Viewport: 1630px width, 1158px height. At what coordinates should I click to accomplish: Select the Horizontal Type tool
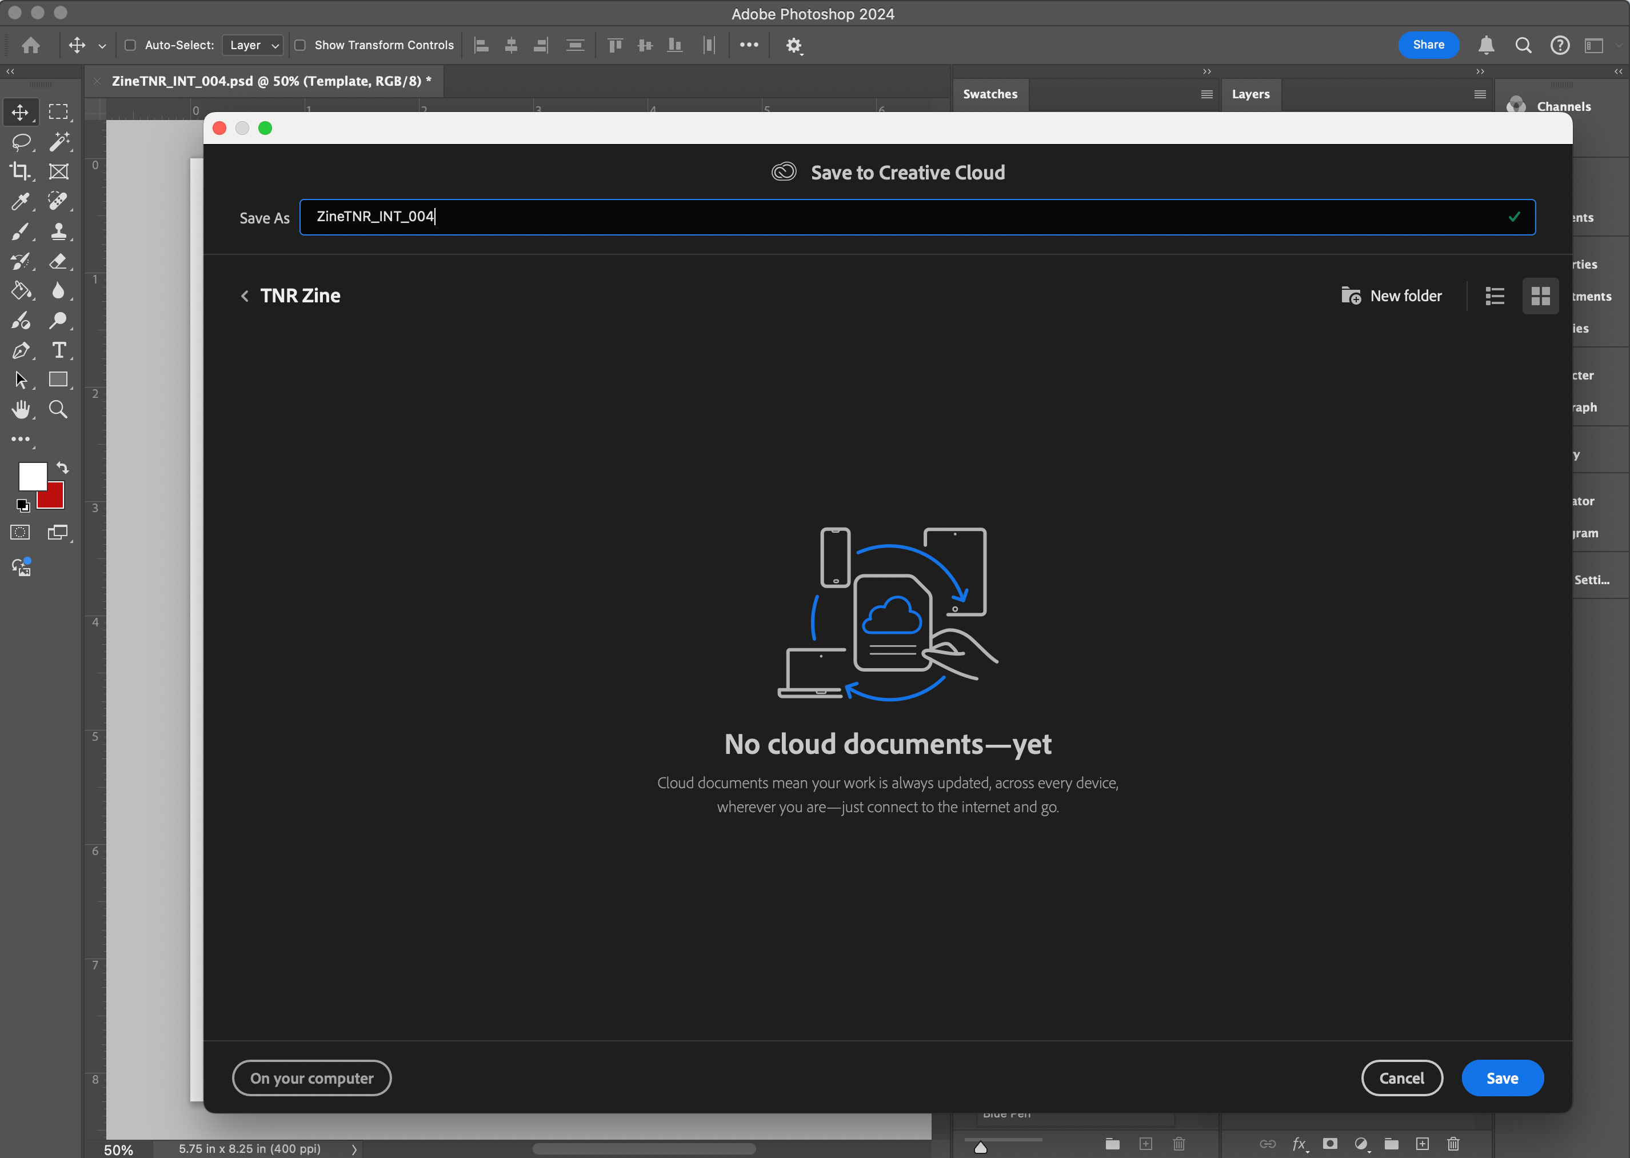[58, 350]
